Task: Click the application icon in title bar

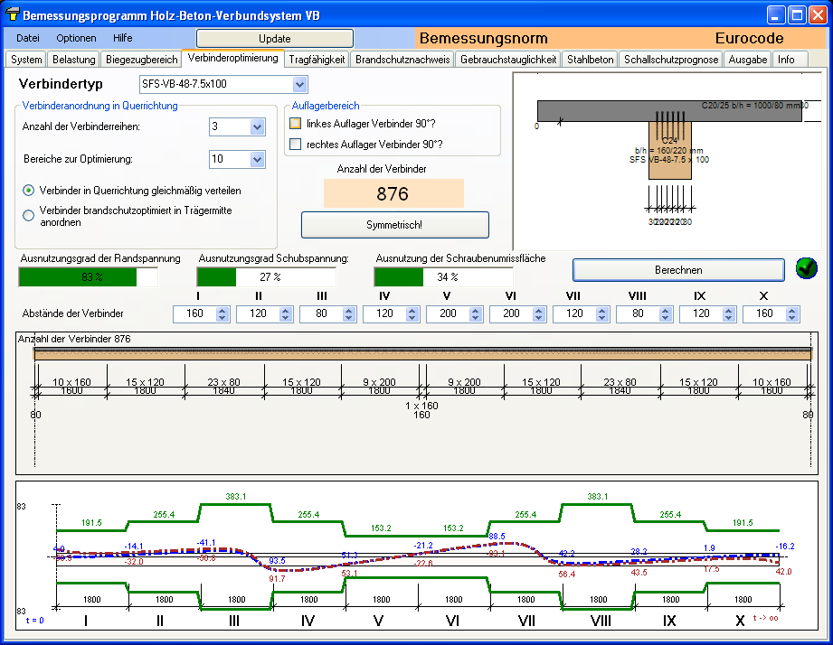Action: (x=12, y=15)
